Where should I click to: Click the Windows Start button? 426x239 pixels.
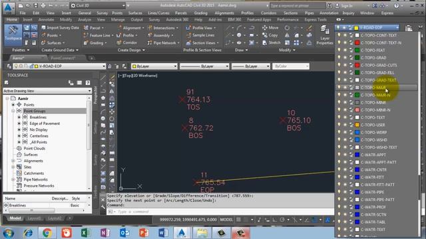tap(9, 233)
